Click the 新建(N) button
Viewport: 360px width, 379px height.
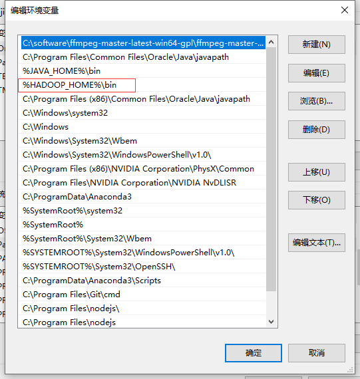pos(317,45)
